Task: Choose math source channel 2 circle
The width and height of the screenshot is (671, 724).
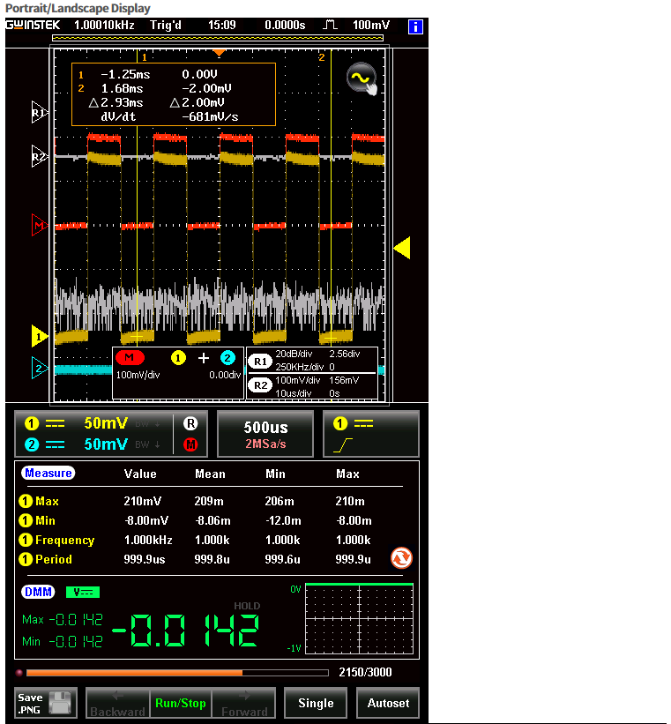Action: [x=227, y=358]
